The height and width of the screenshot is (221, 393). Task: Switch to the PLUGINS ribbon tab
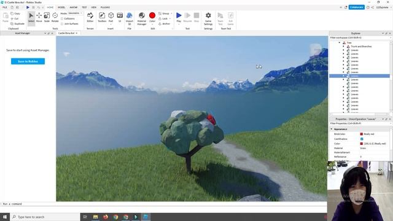tap(105, 7)
